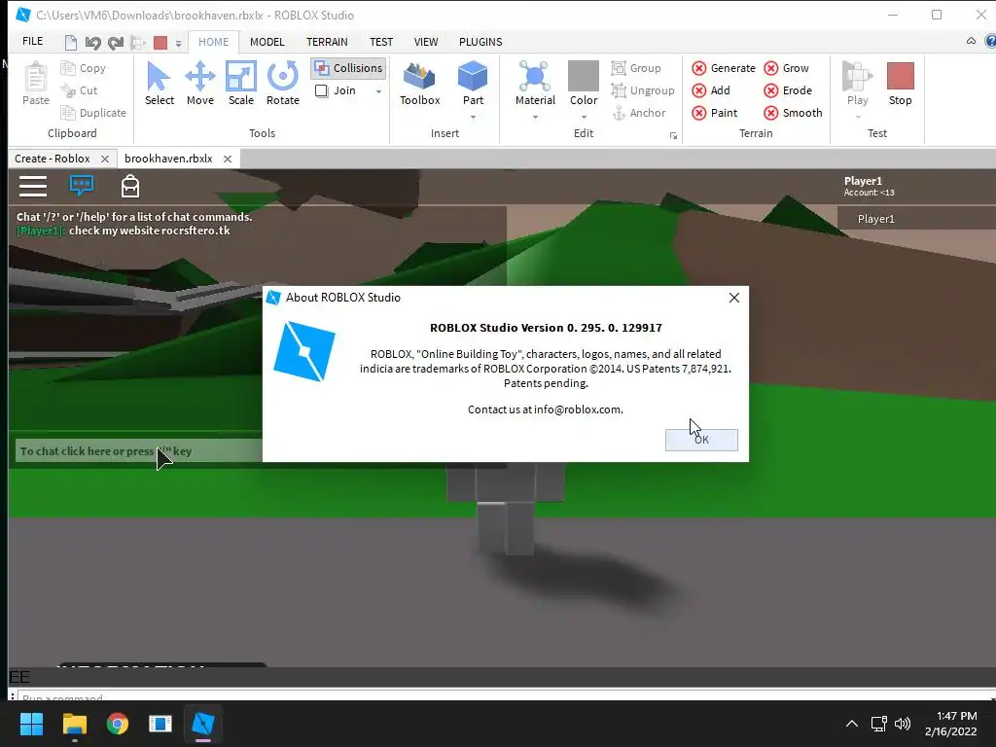Viewport: 996px width, 747px height.
Task: Duplicate the selected object
Action: (93, 113)
